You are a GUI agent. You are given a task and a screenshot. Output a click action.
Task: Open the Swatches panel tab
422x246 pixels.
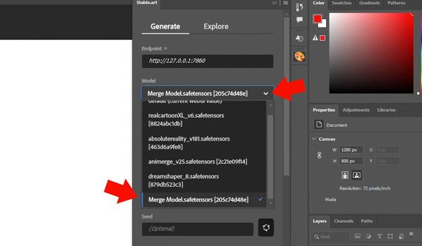[341, 3]
